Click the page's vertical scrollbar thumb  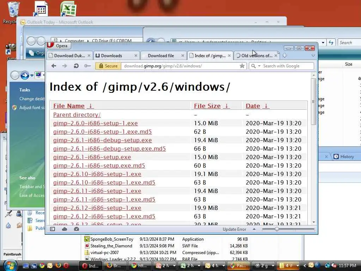click(x=313, y=101)
